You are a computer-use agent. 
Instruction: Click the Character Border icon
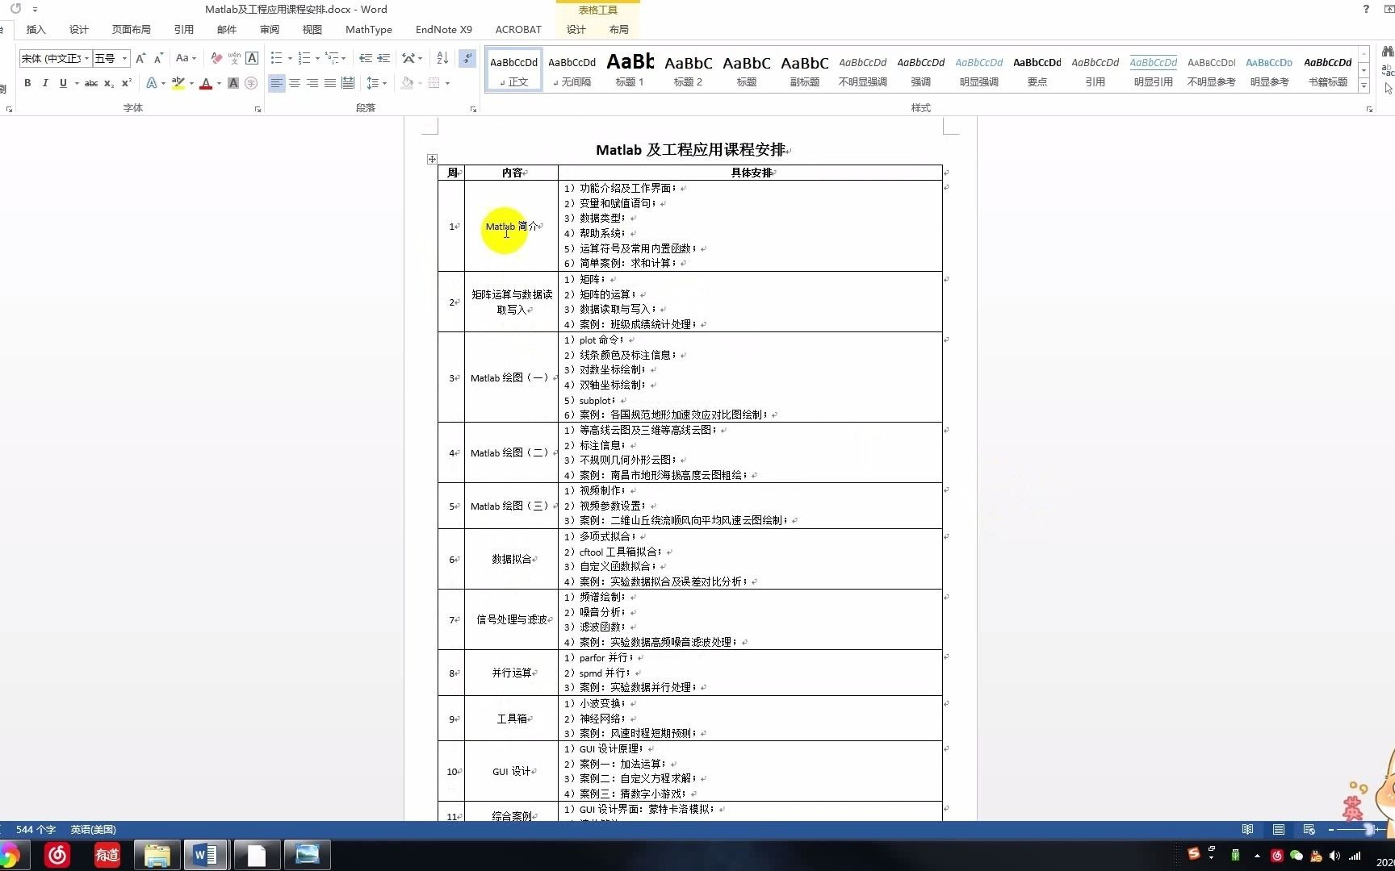pos(252,58)
